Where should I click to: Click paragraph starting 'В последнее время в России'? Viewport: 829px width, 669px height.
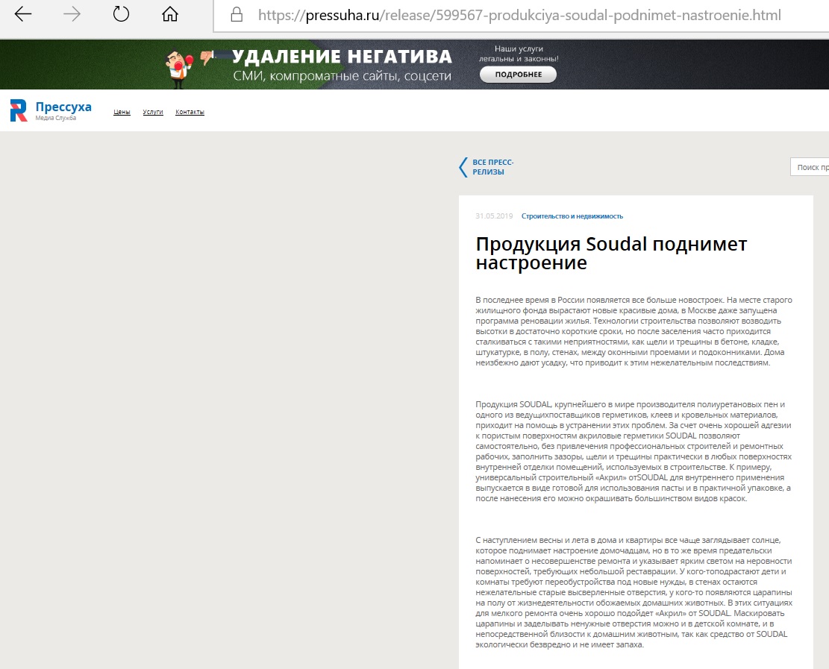tap(634, 331)
